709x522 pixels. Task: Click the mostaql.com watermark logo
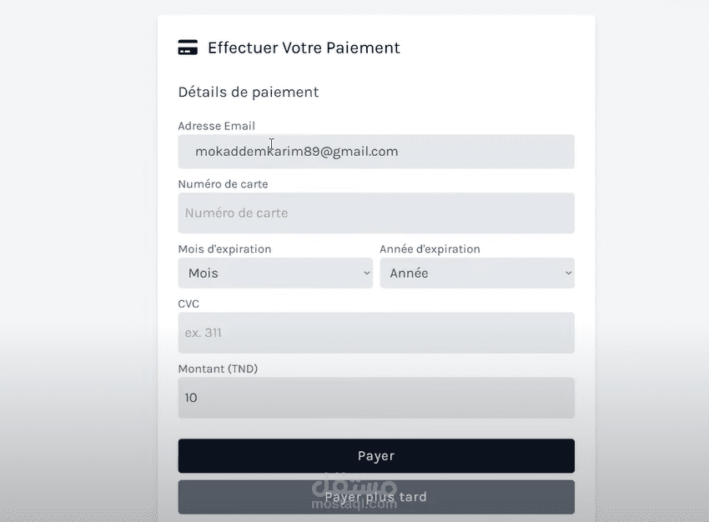(354, 494)
